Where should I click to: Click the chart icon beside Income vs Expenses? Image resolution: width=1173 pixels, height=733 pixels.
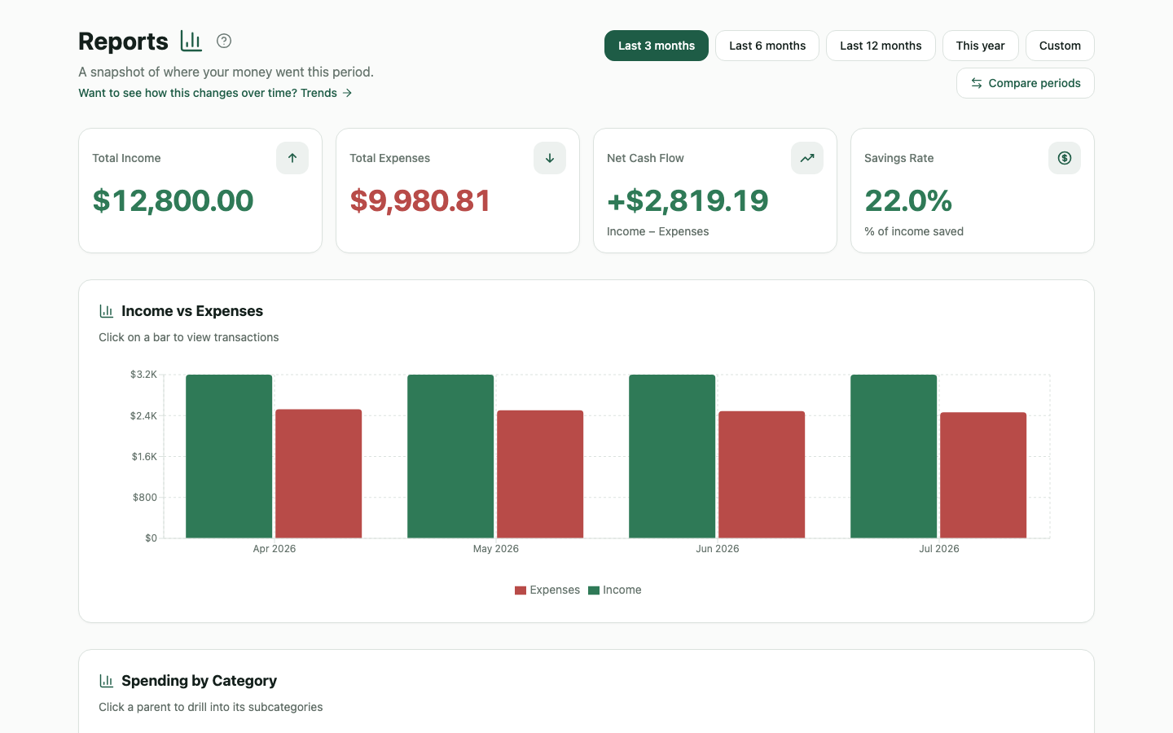106,311
